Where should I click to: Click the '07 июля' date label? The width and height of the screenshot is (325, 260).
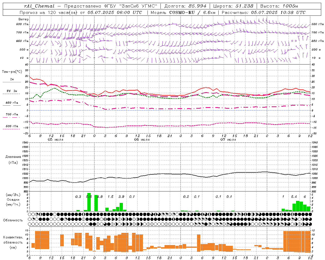(x=228, y=140)
